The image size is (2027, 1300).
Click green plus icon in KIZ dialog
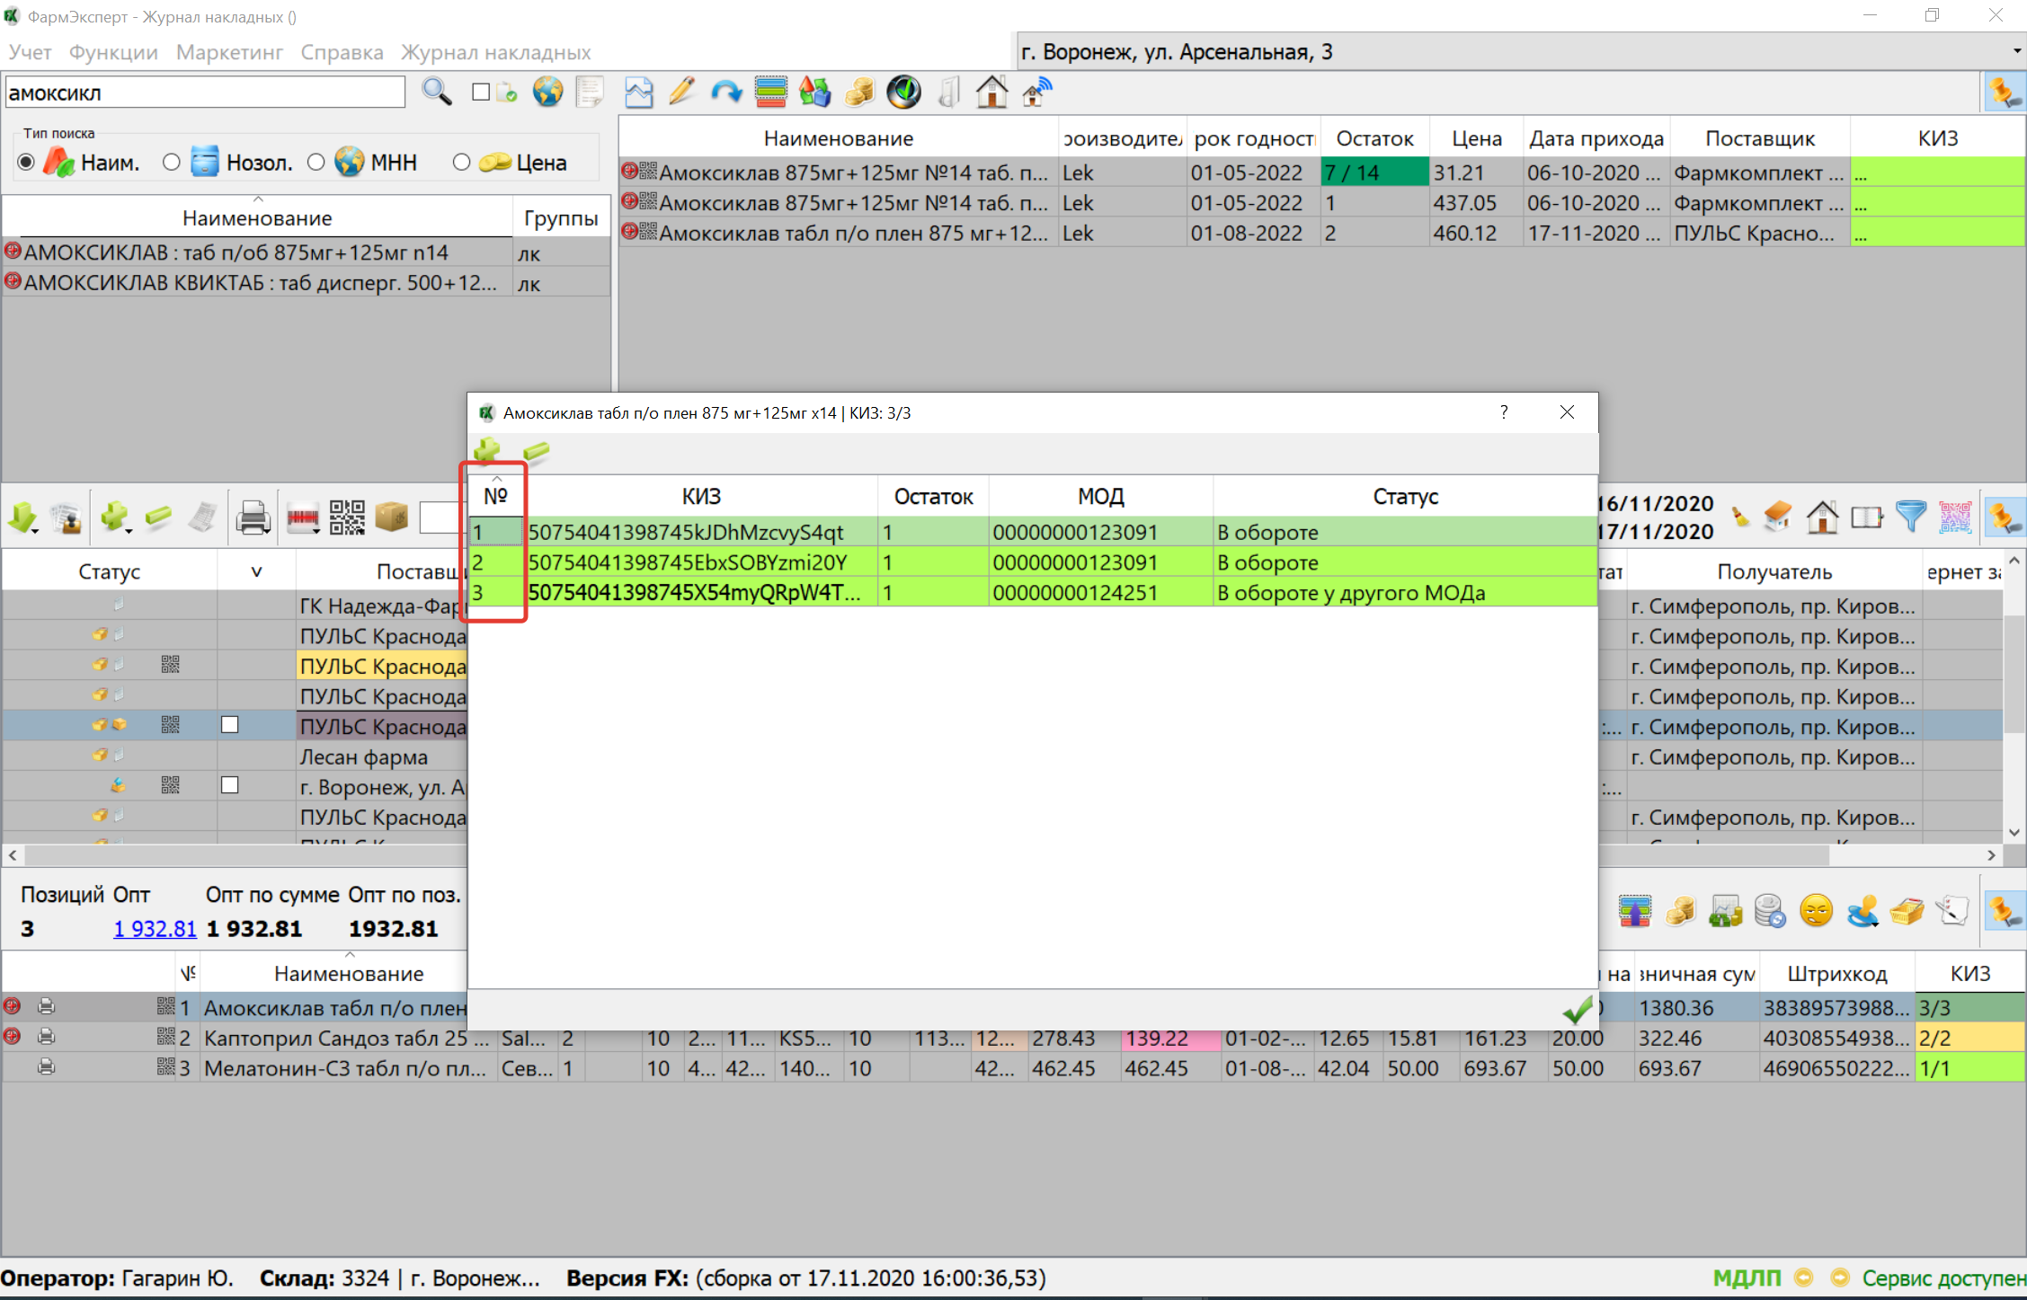point(487,451)
